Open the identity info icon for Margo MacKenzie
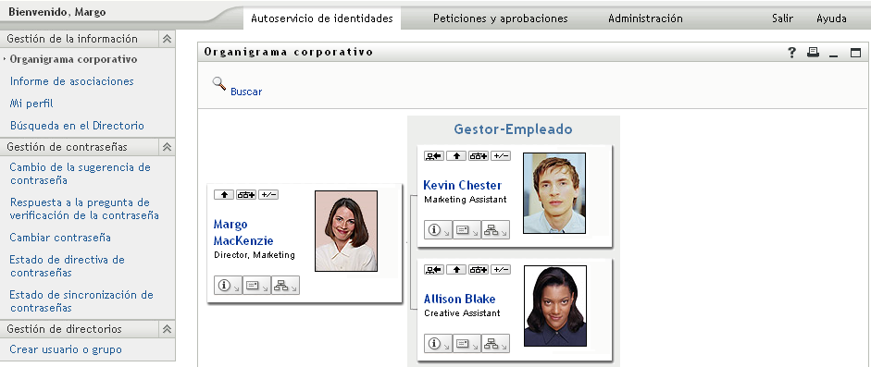 point(229,285)
